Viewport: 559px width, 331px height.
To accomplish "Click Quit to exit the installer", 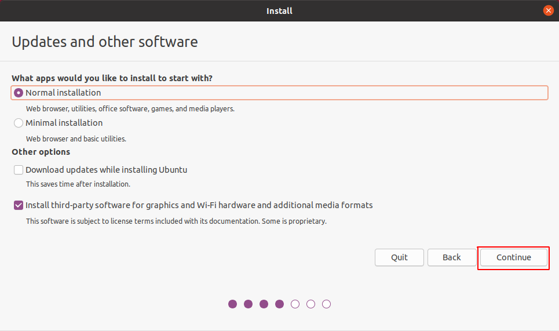I will click(x=399, y=257).
